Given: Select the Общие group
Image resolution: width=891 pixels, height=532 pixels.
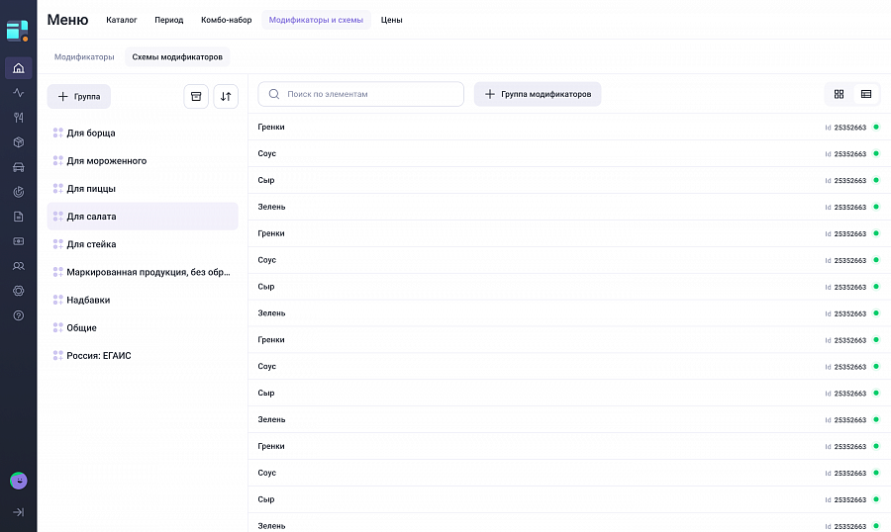Looking at the screenshot, I should click(143, 327).
